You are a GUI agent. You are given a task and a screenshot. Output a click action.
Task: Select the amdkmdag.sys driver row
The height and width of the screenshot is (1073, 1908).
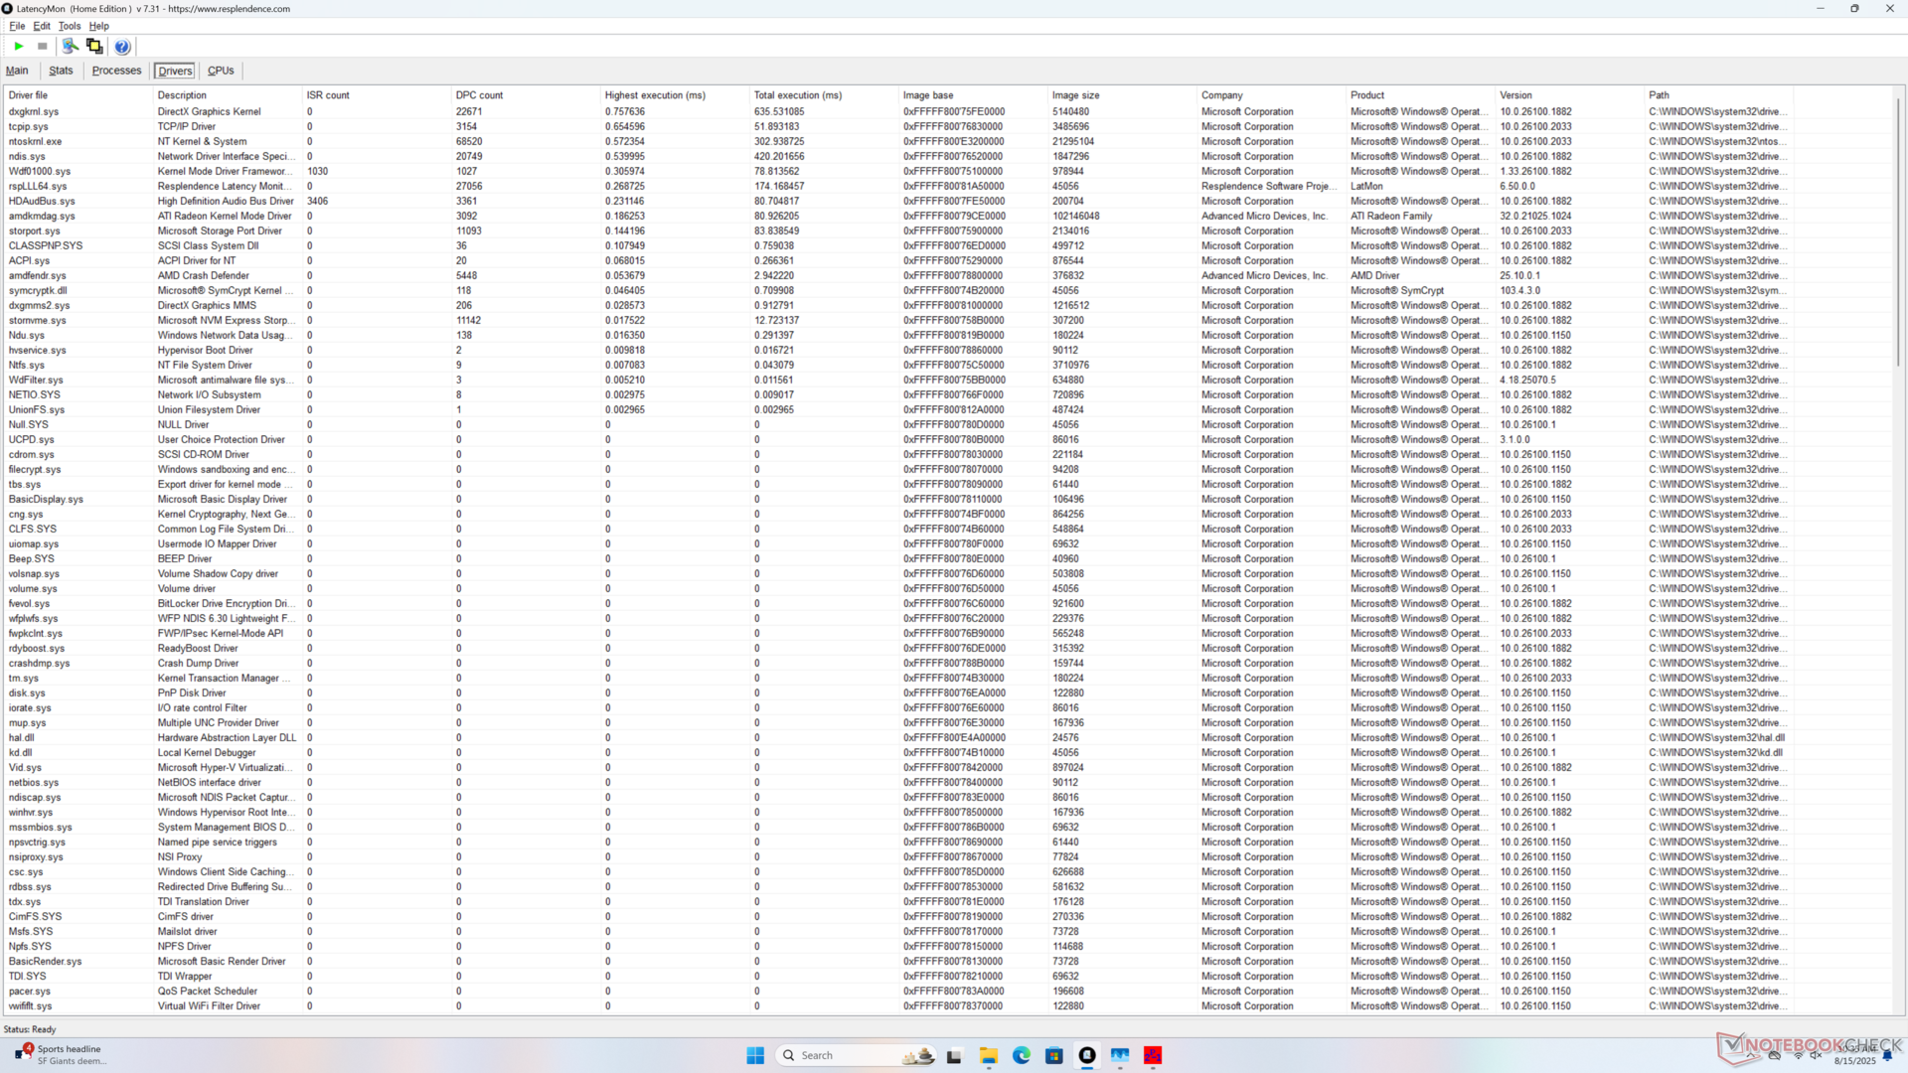click(899, 216)
